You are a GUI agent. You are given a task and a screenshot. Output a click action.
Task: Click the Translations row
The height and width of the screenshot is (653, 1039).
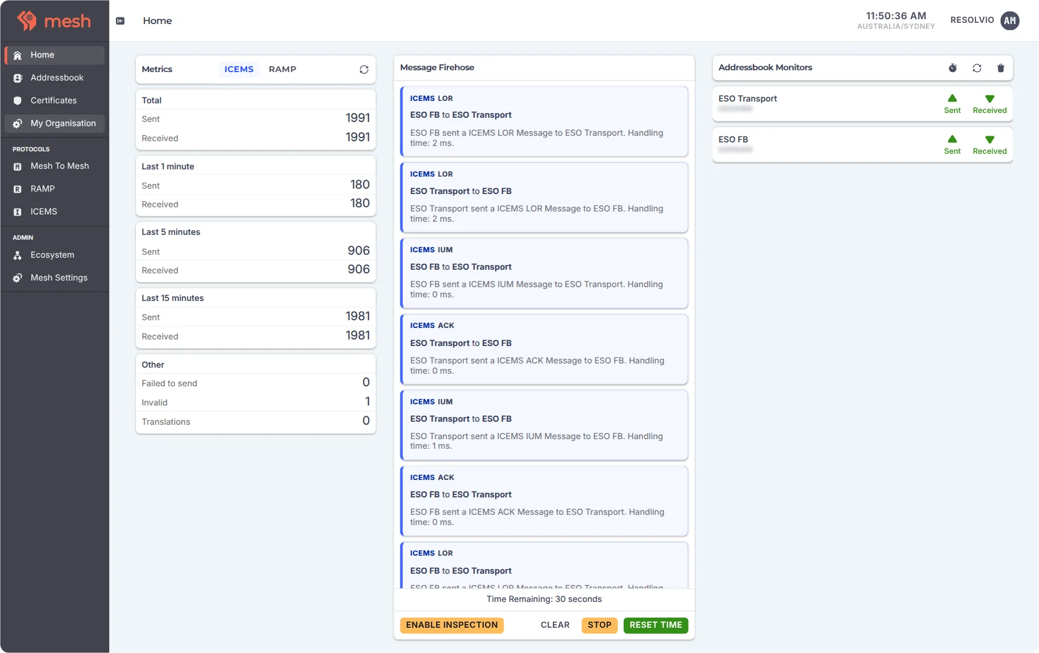(256, 422)
